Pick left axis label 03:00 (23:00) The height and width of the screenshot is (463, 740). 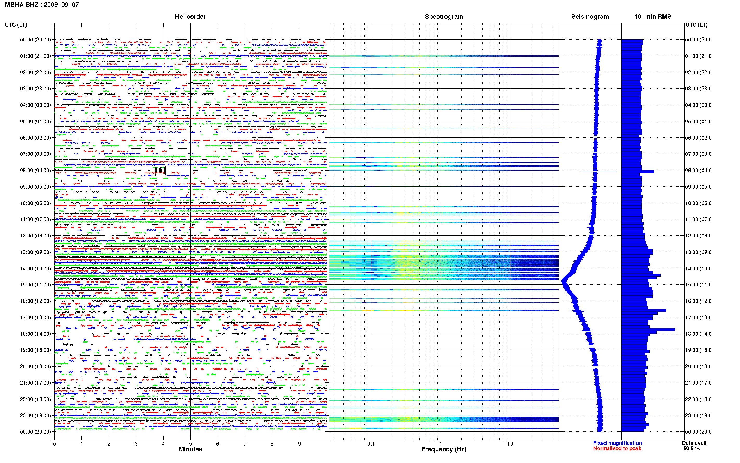[35, 89]
